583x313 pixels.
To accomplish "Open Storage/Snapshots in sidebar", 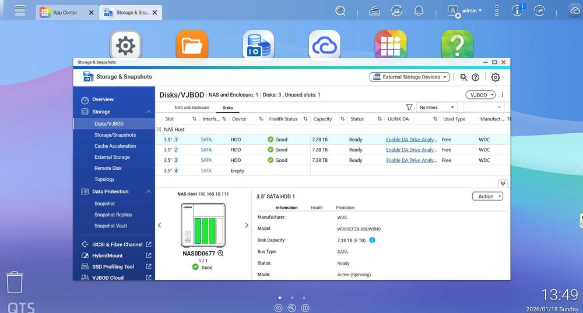I will click(x=114, y=135).
